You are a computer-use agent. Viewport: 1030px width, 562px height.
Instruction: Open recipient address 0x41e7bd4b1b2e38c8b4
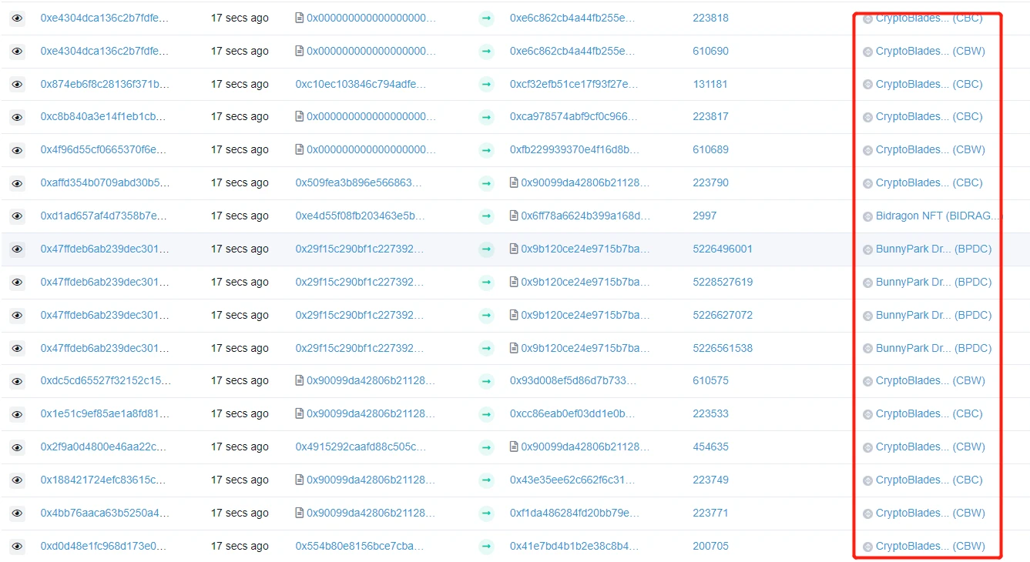pyautogui.click(x=574, y=546)
